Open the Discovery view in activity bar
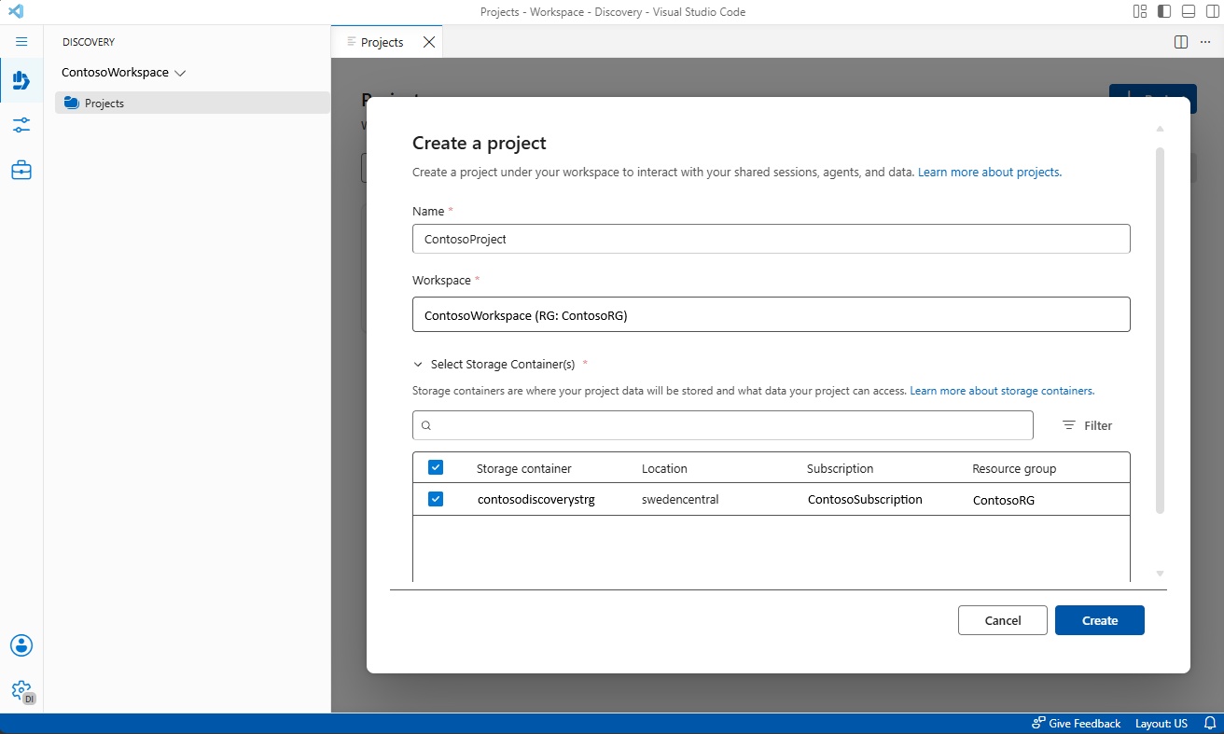1224x734 pixels. (21, 80)
